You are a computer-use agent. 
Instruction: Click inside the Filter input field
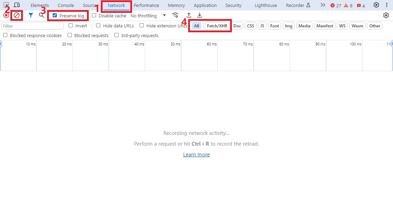32,26
